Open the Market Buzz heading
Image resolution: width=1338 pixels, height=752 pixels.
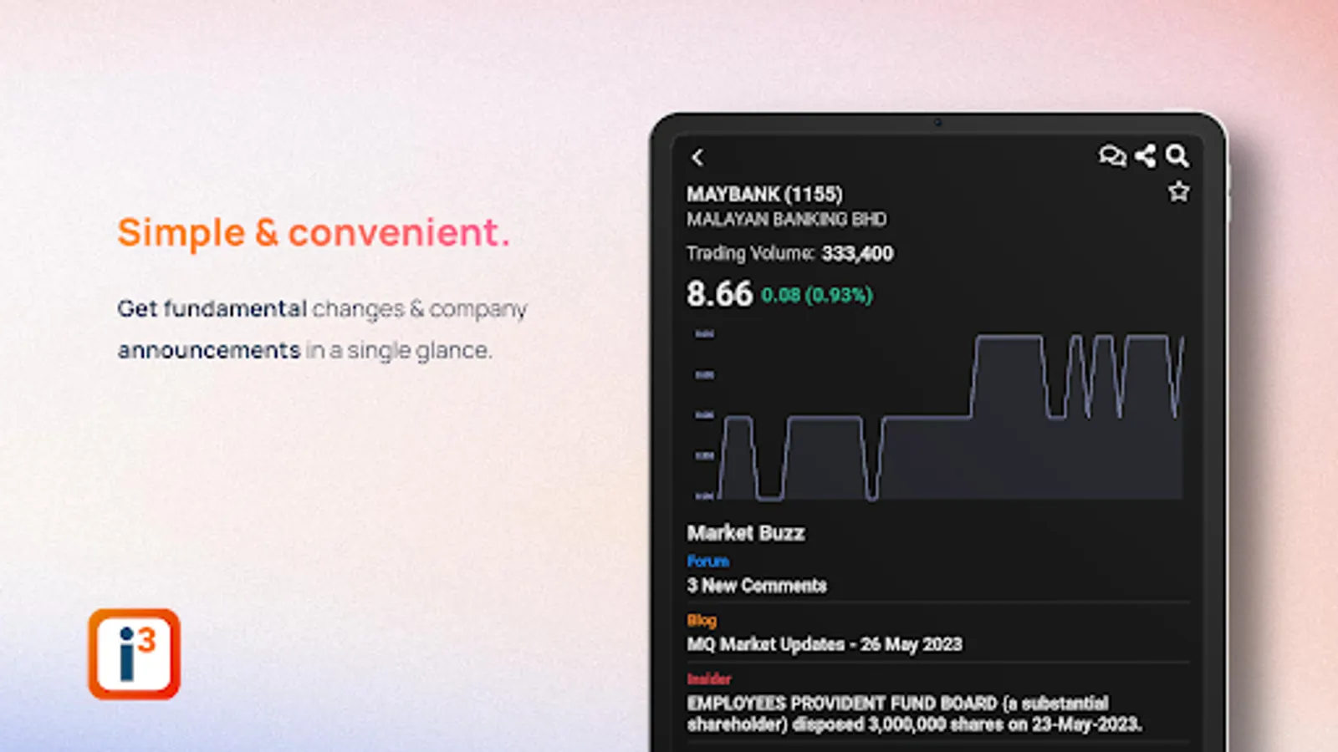coord(745,533)
